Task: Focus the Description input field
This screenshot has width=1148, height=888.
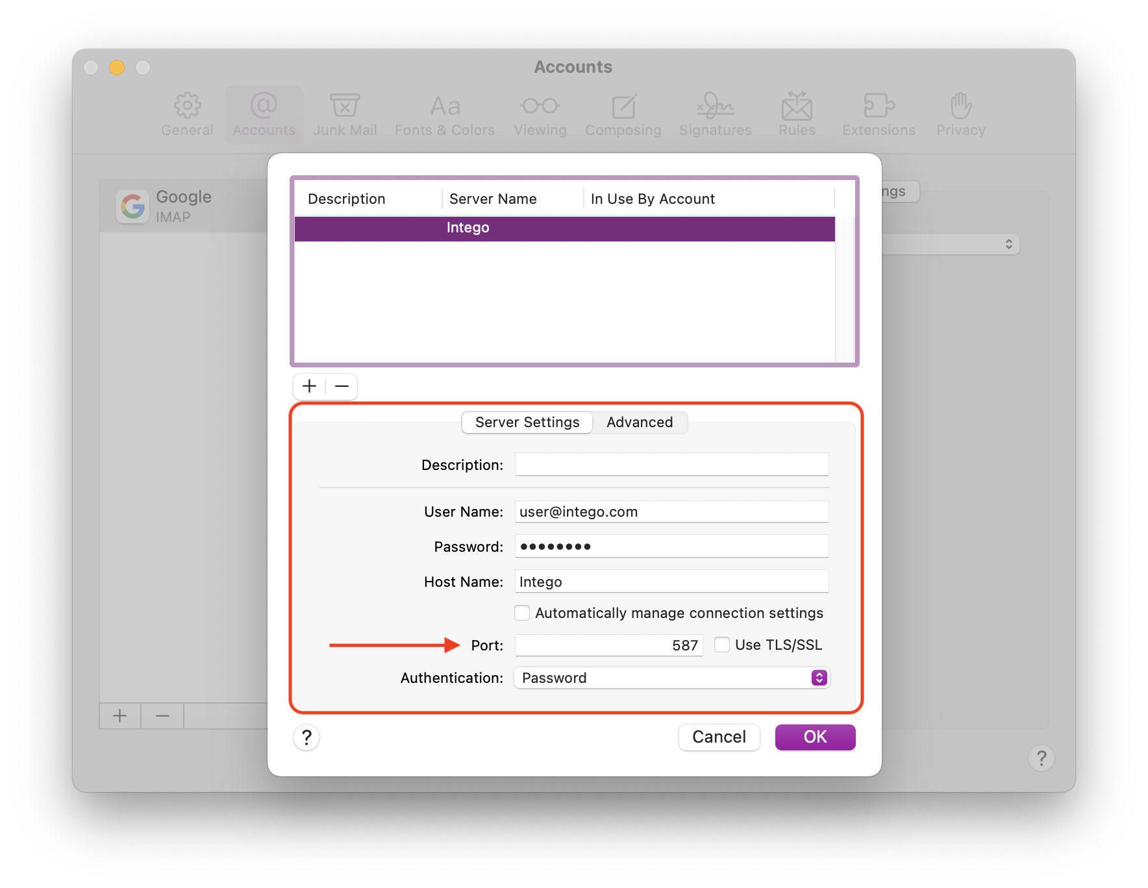Action: [672, 464]
